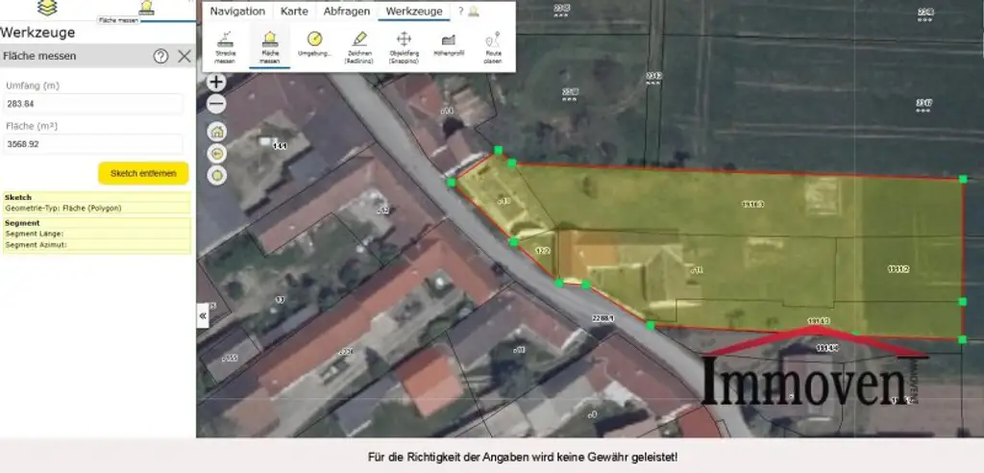Image resolution: width=984 pixels, height=473 pixels.
Task: Click the Umfang (m) value field
Action: click(x=93, y=104)
